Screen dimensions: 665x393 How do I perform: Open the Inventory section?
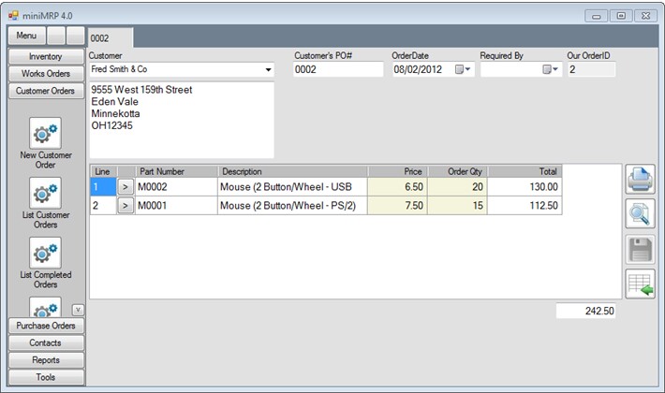click(x=45, y=57)
